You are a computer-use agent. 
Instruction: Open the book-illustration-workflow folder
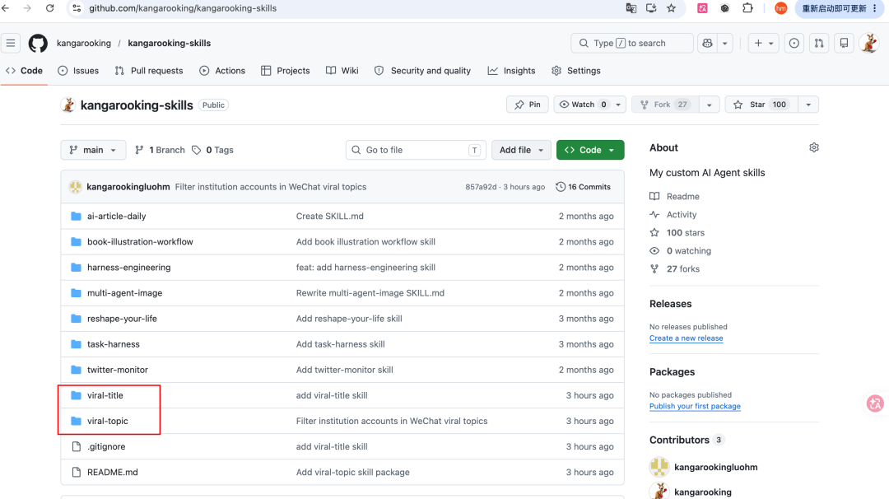[140, 241]
